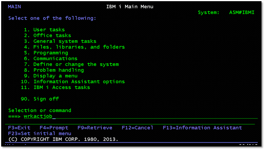Click F23=Set initial menu function key
The height and width of the screenshot is (150, 265).
pyautogui.click(x=40, y=134)
